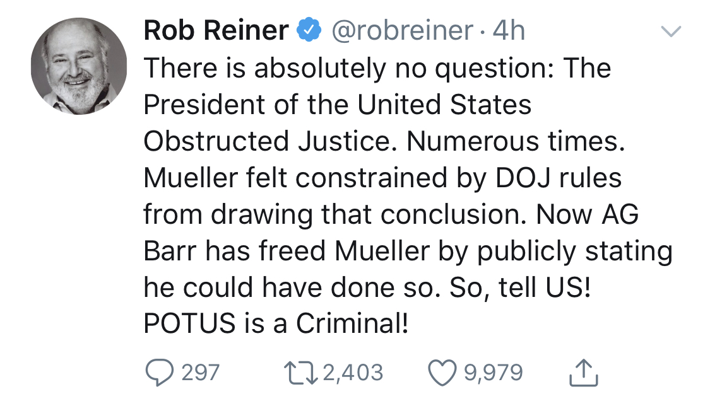This screenshot has height=406, width=710.
Task: Retweet this post using the retweet icon
Action: (x=300, y=373)
